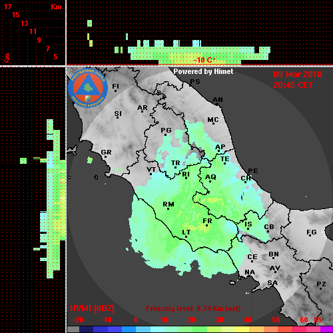Click the BN city label on map
The height and width of the screenshot is (333, 333).
274,254
